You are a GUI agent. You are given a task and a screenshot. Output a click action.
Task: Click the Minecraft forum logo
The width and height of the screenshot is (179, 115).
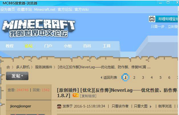(x=39, y=29)
